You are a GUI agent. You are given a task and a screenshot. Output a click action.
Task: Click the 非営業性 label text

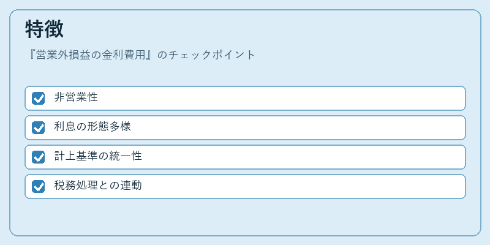76,97
